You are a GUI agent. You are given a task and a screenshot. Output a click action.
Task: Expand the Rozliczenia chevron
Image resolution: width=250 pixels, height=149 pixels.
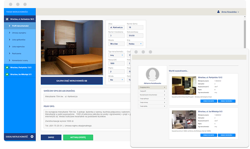(10, 54)
